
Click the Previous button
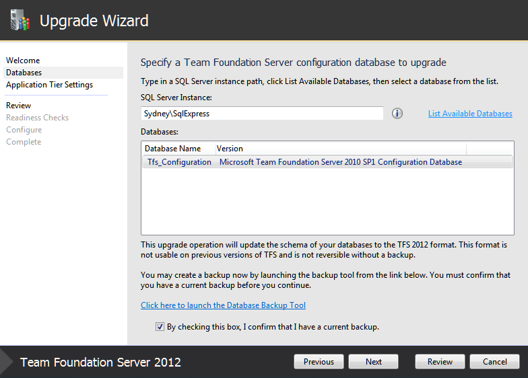319,362
